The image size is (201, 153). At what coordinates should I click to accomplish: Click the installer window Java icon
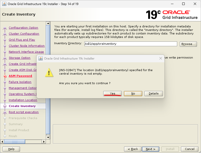pos(4,4)
